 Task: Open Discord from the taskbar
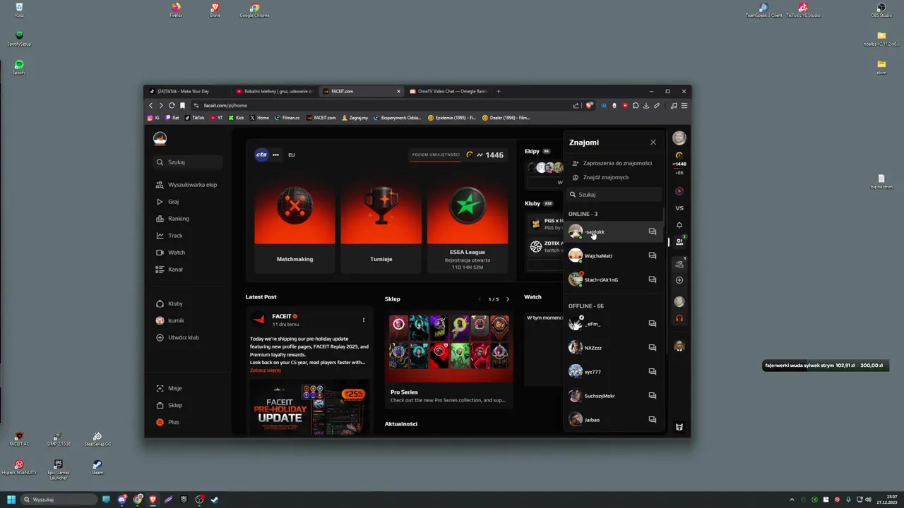[122, 500]
